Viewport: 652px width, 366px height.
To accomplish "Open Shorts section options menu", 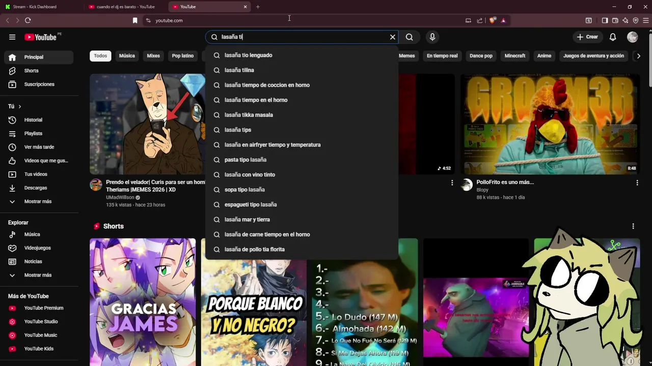I will 633,226.
